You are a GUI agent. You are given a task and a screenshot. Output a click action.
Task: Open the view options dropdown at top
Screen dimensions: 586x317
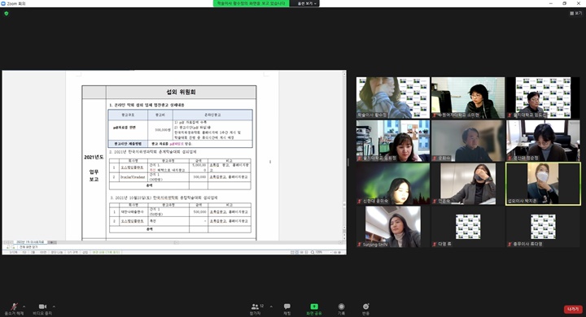click(307, 3)
